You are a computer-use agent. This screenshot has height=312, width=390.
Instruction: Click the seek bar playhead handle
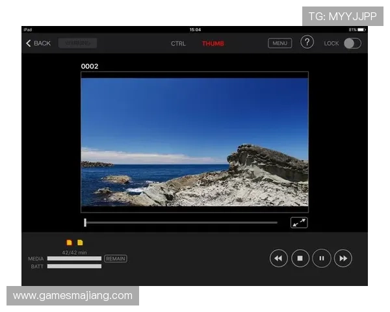point(85,222)
